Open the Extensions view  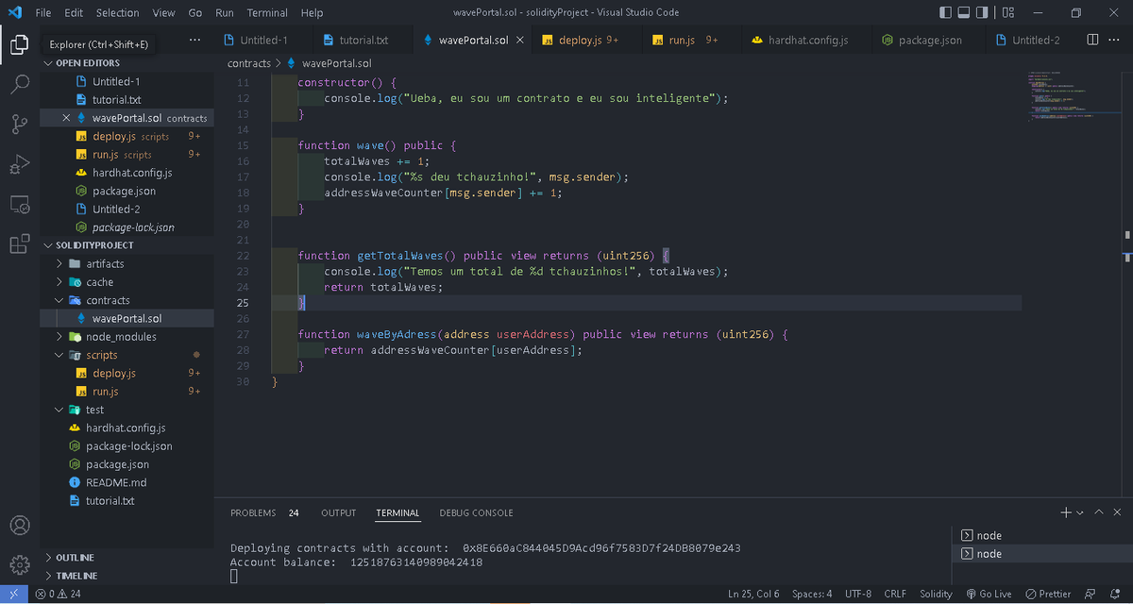pos(20,244)
